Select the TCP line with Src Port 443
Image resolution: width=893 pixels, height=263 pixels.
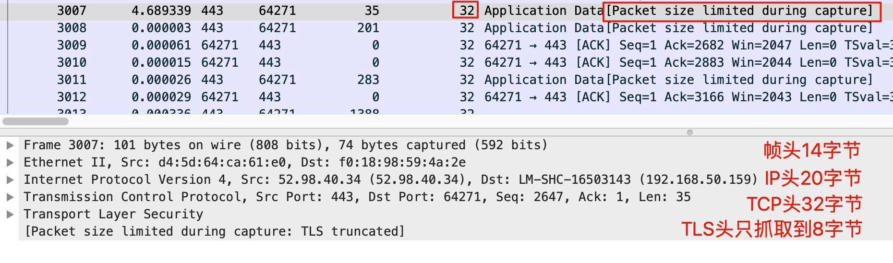tap(357, 197)
